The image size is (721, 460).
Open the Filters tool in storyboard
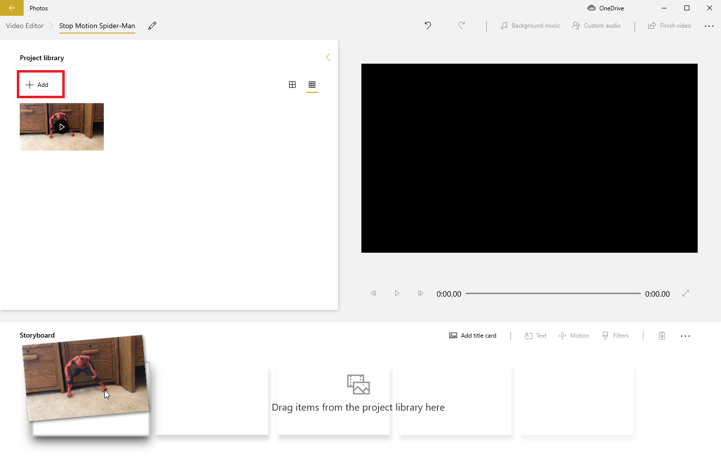coord(615,336)
